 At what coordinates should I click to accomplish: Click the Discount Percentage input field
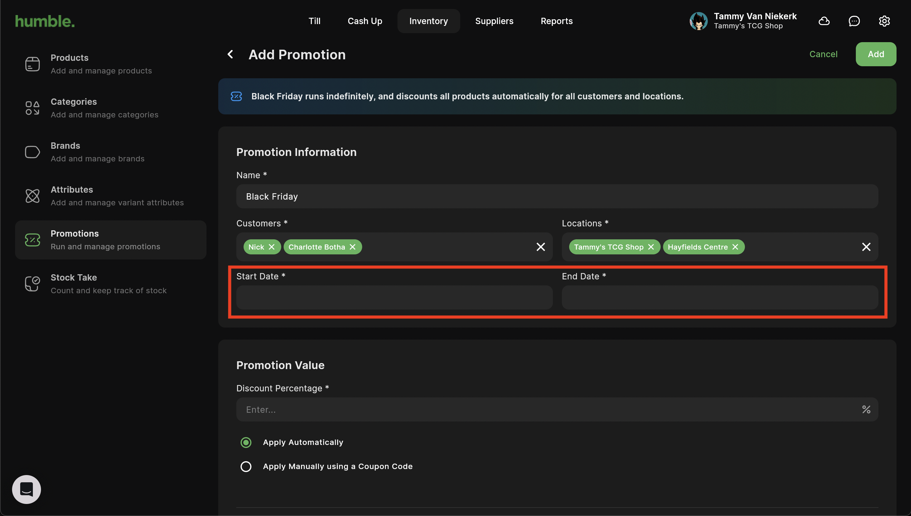click(547, 410)
